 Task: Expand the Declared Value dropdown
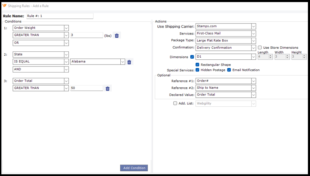pyautogui.click(x=253, y=95)
